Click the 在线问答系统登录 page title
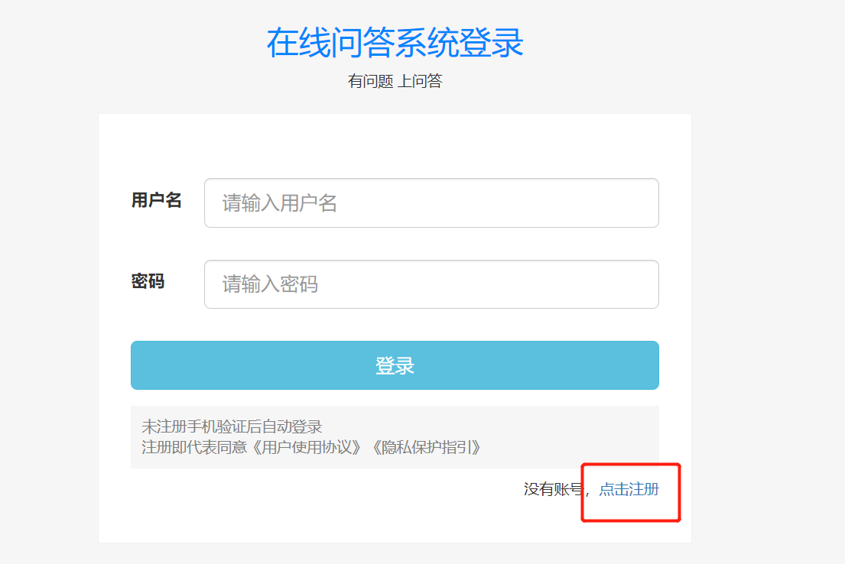Viewport: 845px width, 564px height. point(395,42)
